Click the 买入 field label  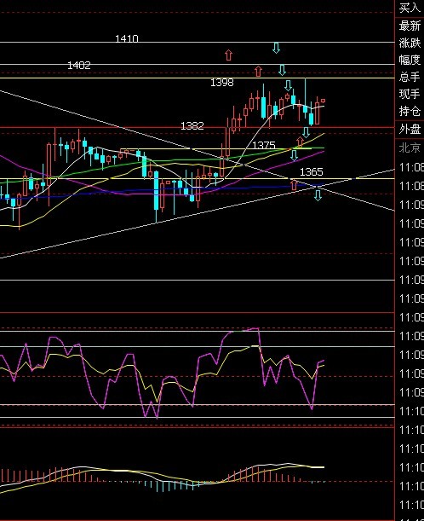pos(410,8)
